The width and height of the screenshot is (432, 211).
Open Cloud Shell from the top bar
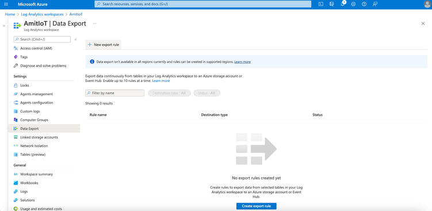[x=321, y=4]
